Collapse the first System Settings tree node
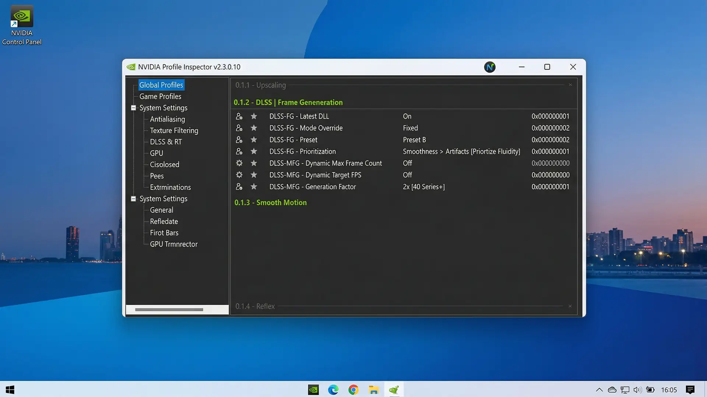Image resolution: width=707 pixels, height=397 pixels. coord(133,108)
